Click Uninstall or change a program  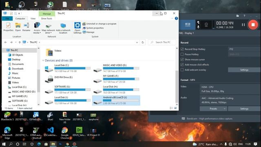tap(100, 24)
